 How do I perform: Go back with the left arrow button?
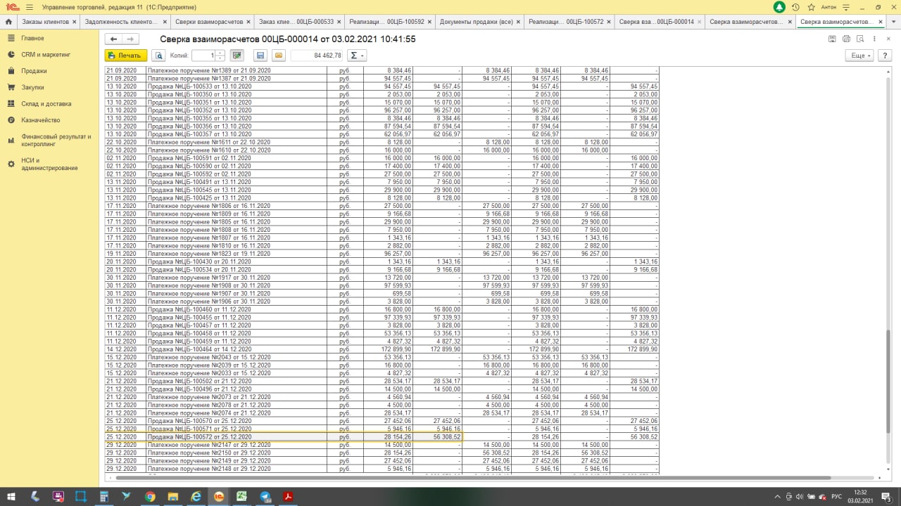pyautogui.click(x=113, y=39)
